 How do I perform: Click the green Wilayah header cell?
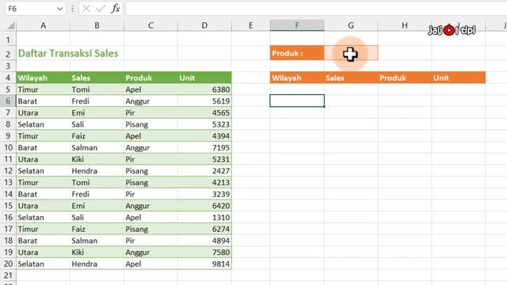pos(44,78)
